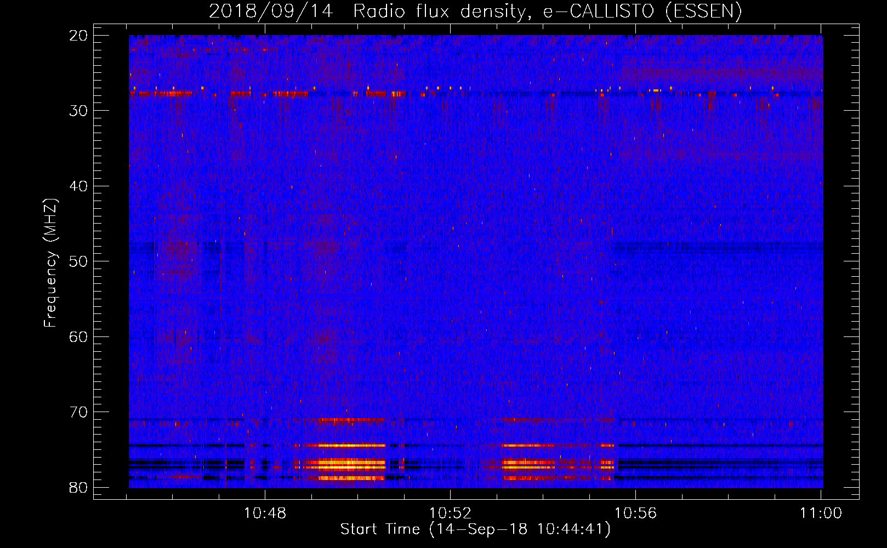The image size is (887, 548).
Task: Click the 'Start Time (14-Sep-18 10:44:41)' label
Action: [x=475, y=529]
